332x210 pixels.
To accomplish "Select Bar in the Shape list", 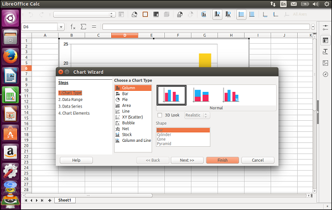I will 183,130.
